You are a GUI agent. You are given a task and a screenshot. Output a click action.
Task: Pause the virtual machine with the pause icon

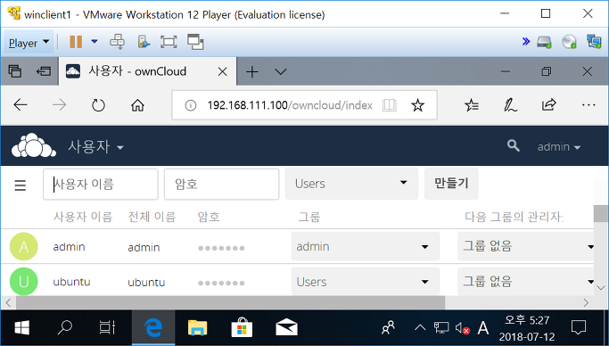[76, 42]
